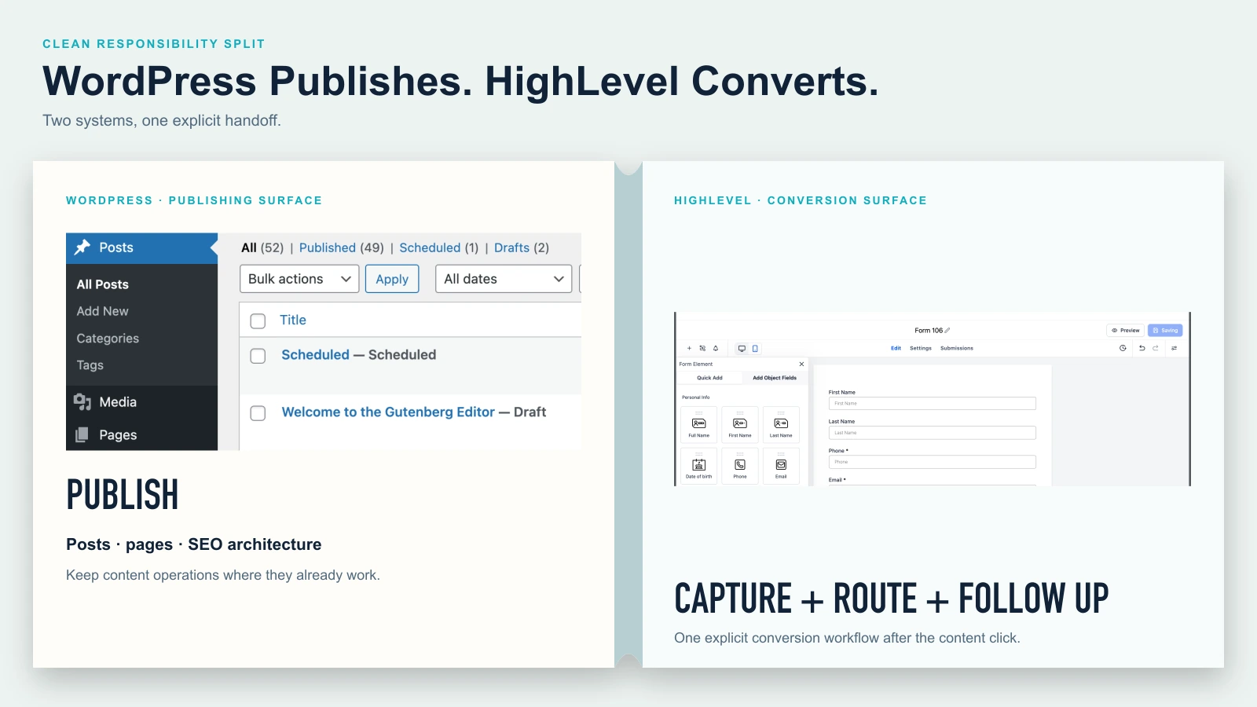Switch to mobile preview icon
Viewport: 1257px width, 707px height.
coord(755,348)
